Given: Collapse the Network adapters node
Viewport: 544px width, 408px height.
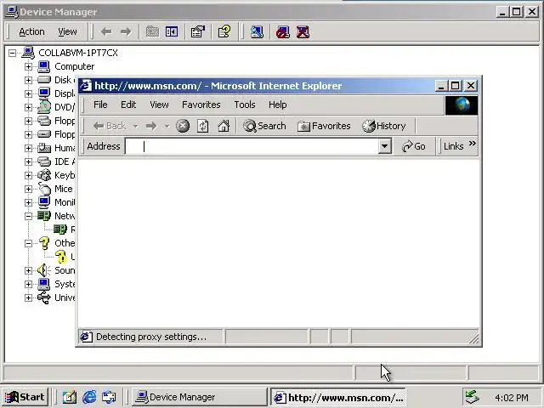Looking at the screenshot, I should tap(28, 216).
